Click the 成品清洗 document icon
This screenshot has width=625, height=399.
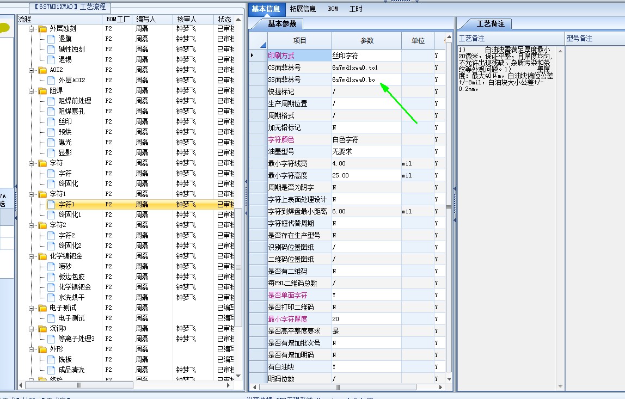[x=51, y=370]
